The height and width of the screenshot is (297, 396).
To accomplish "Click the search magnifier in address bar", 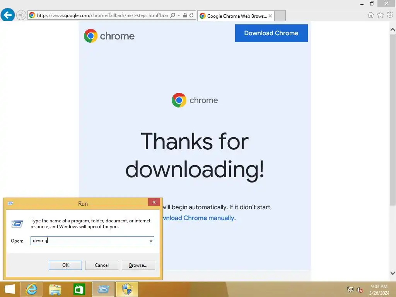I will 173,15.
